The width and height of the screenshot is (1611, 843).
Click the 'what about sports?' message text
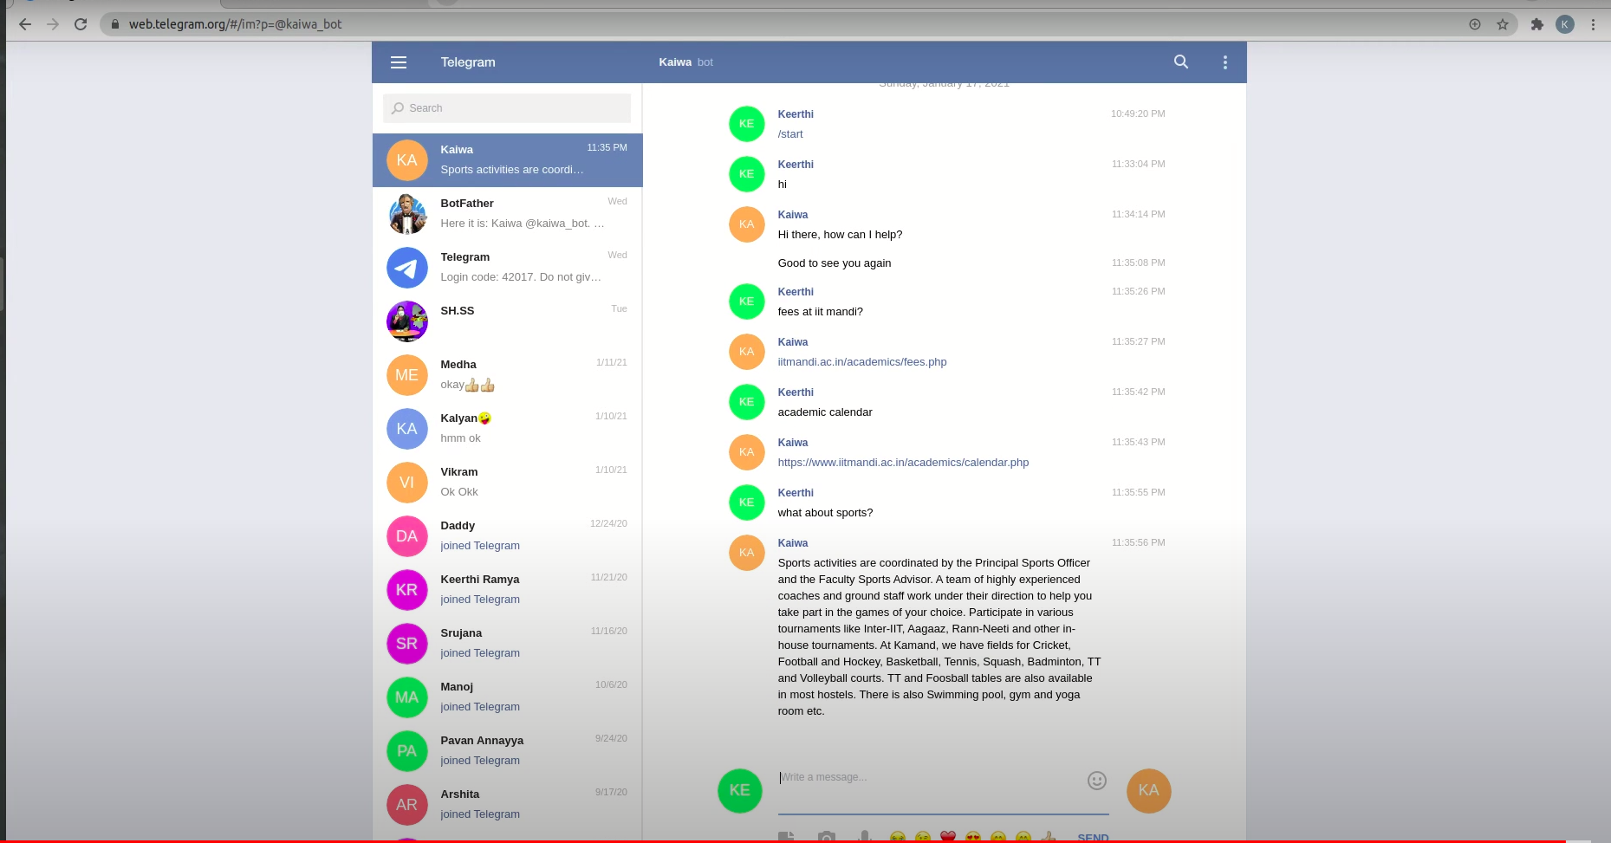[x=825, y=513]
